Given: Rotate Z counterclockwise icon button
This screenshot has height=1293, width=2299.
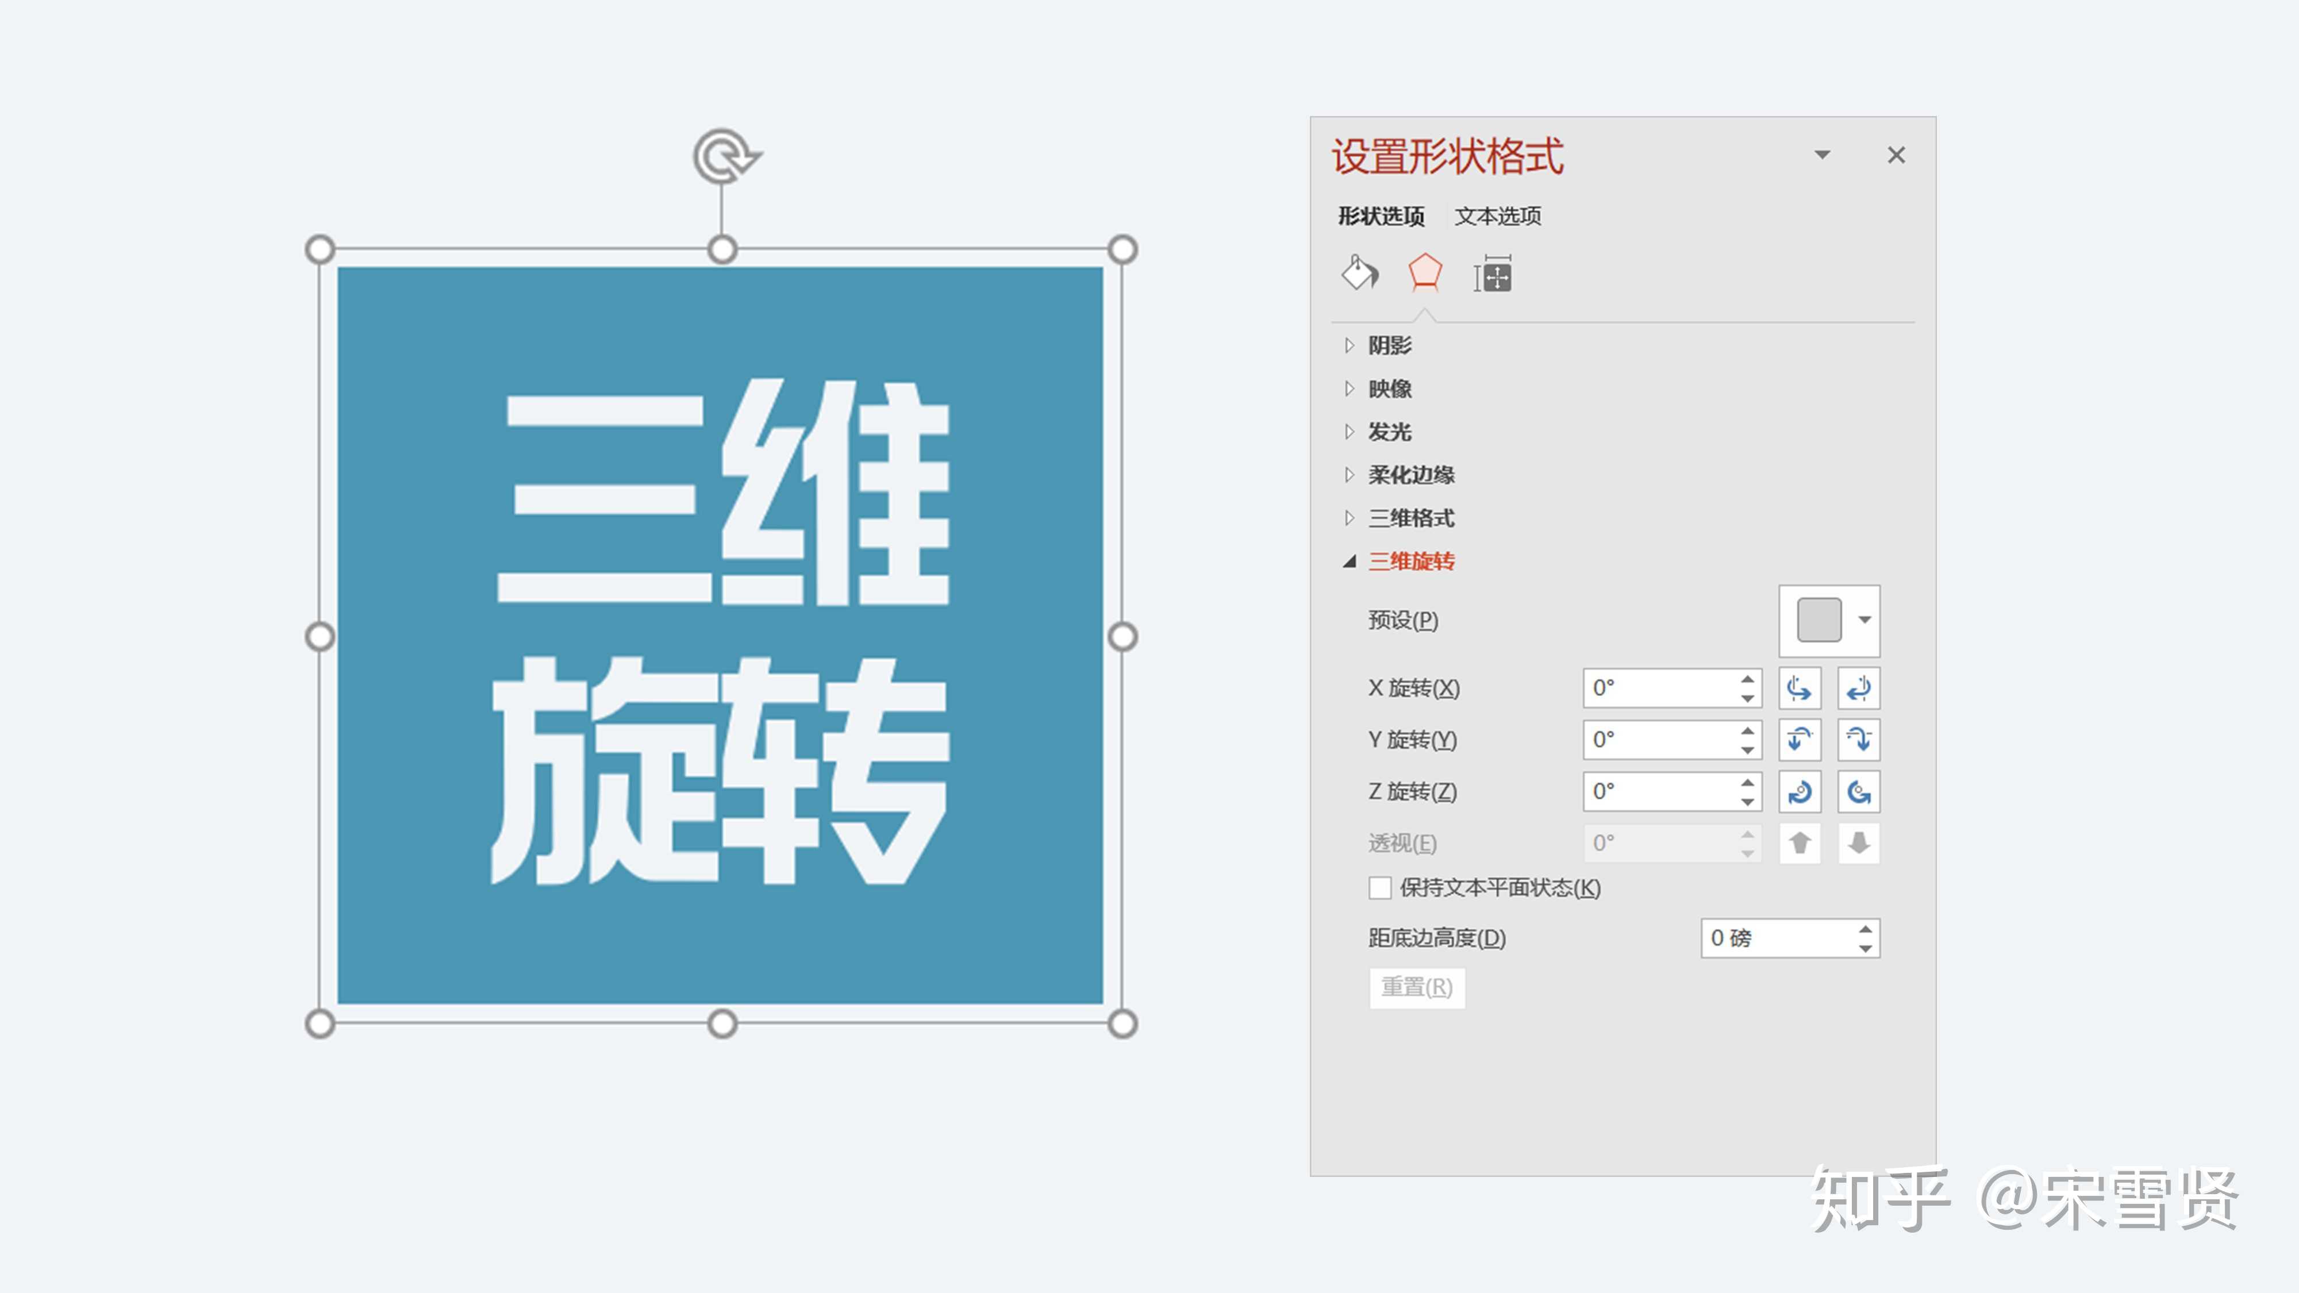Looking at the screenshot, I should coord(1859,791).
